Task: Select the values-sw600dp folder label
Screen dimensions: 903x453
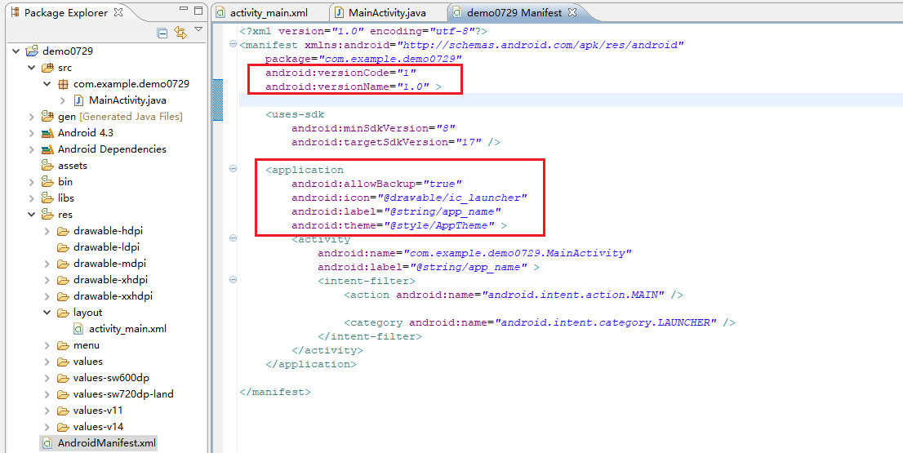Action: (111, 378)
